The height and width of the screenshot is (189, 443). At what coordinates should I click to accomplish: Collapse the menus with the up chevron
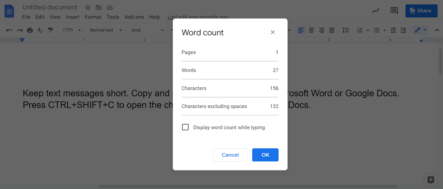pos(437,30)
